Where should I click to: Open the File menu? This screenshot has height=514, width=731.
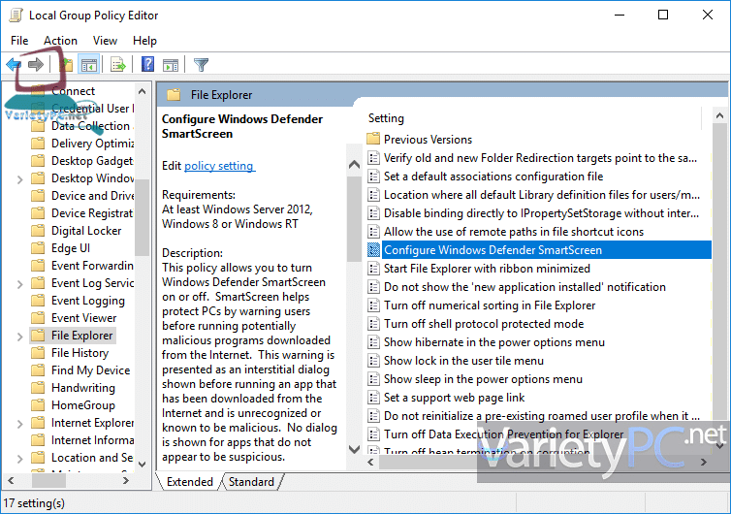tap(19, 41)
